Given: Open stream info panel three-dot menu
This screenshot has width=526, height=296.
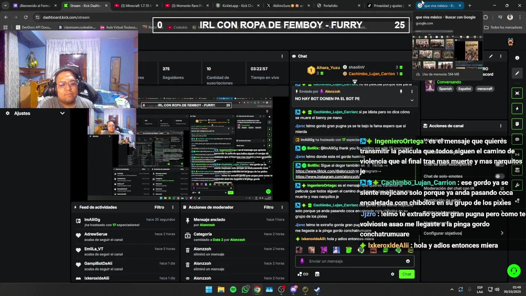Looking at the screenshot, I should tap(501, 56).
